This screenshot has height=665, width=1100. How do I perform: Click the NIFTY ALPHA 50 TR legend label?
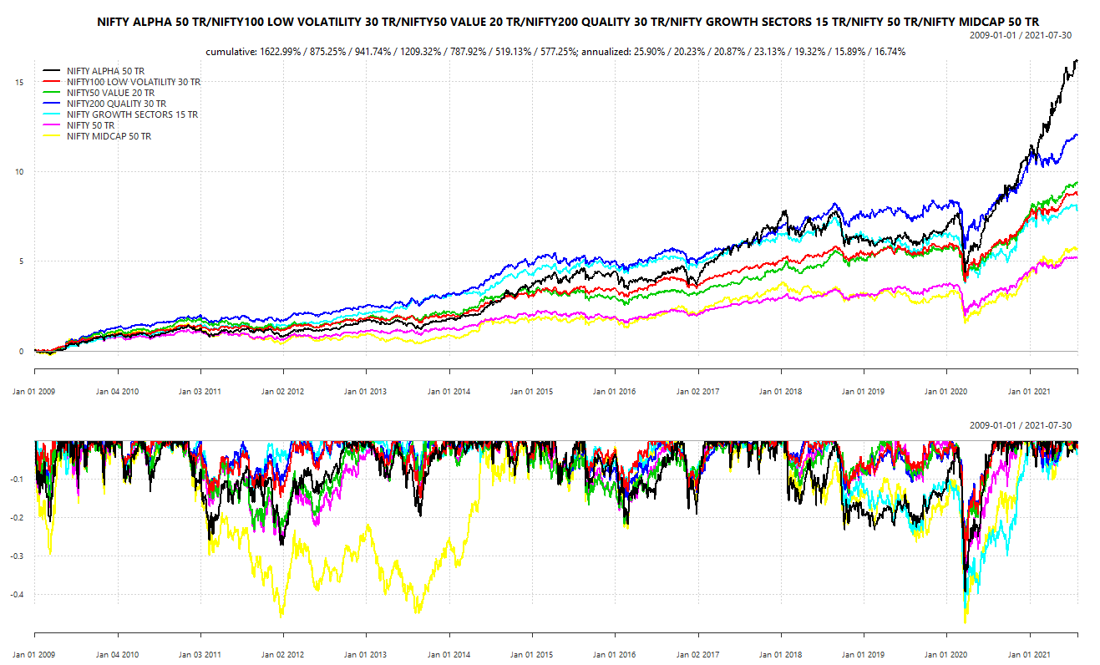(105, 71)
